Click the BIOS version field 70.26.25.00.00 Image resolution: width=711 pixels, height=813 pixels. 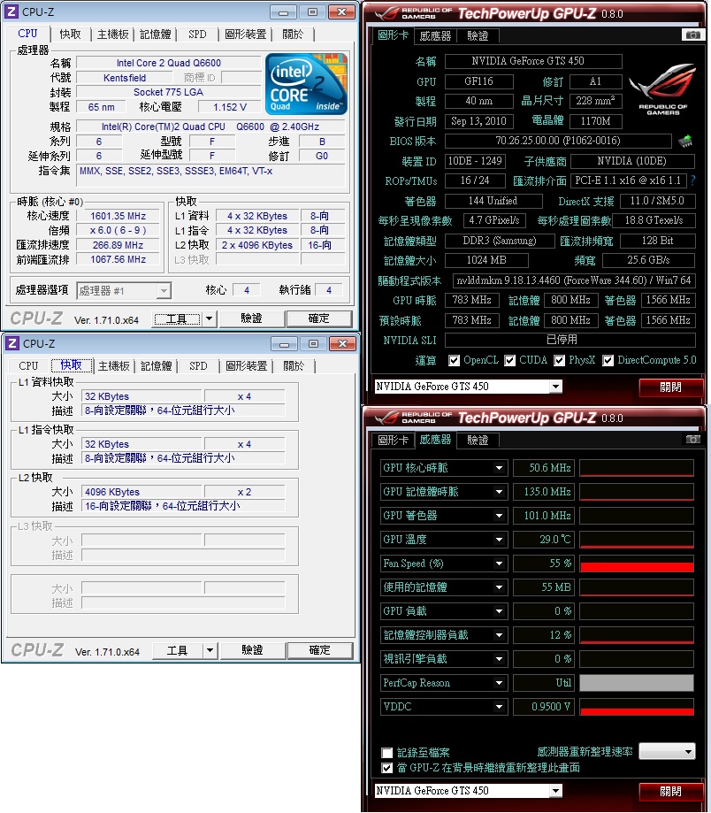(558, 141)
